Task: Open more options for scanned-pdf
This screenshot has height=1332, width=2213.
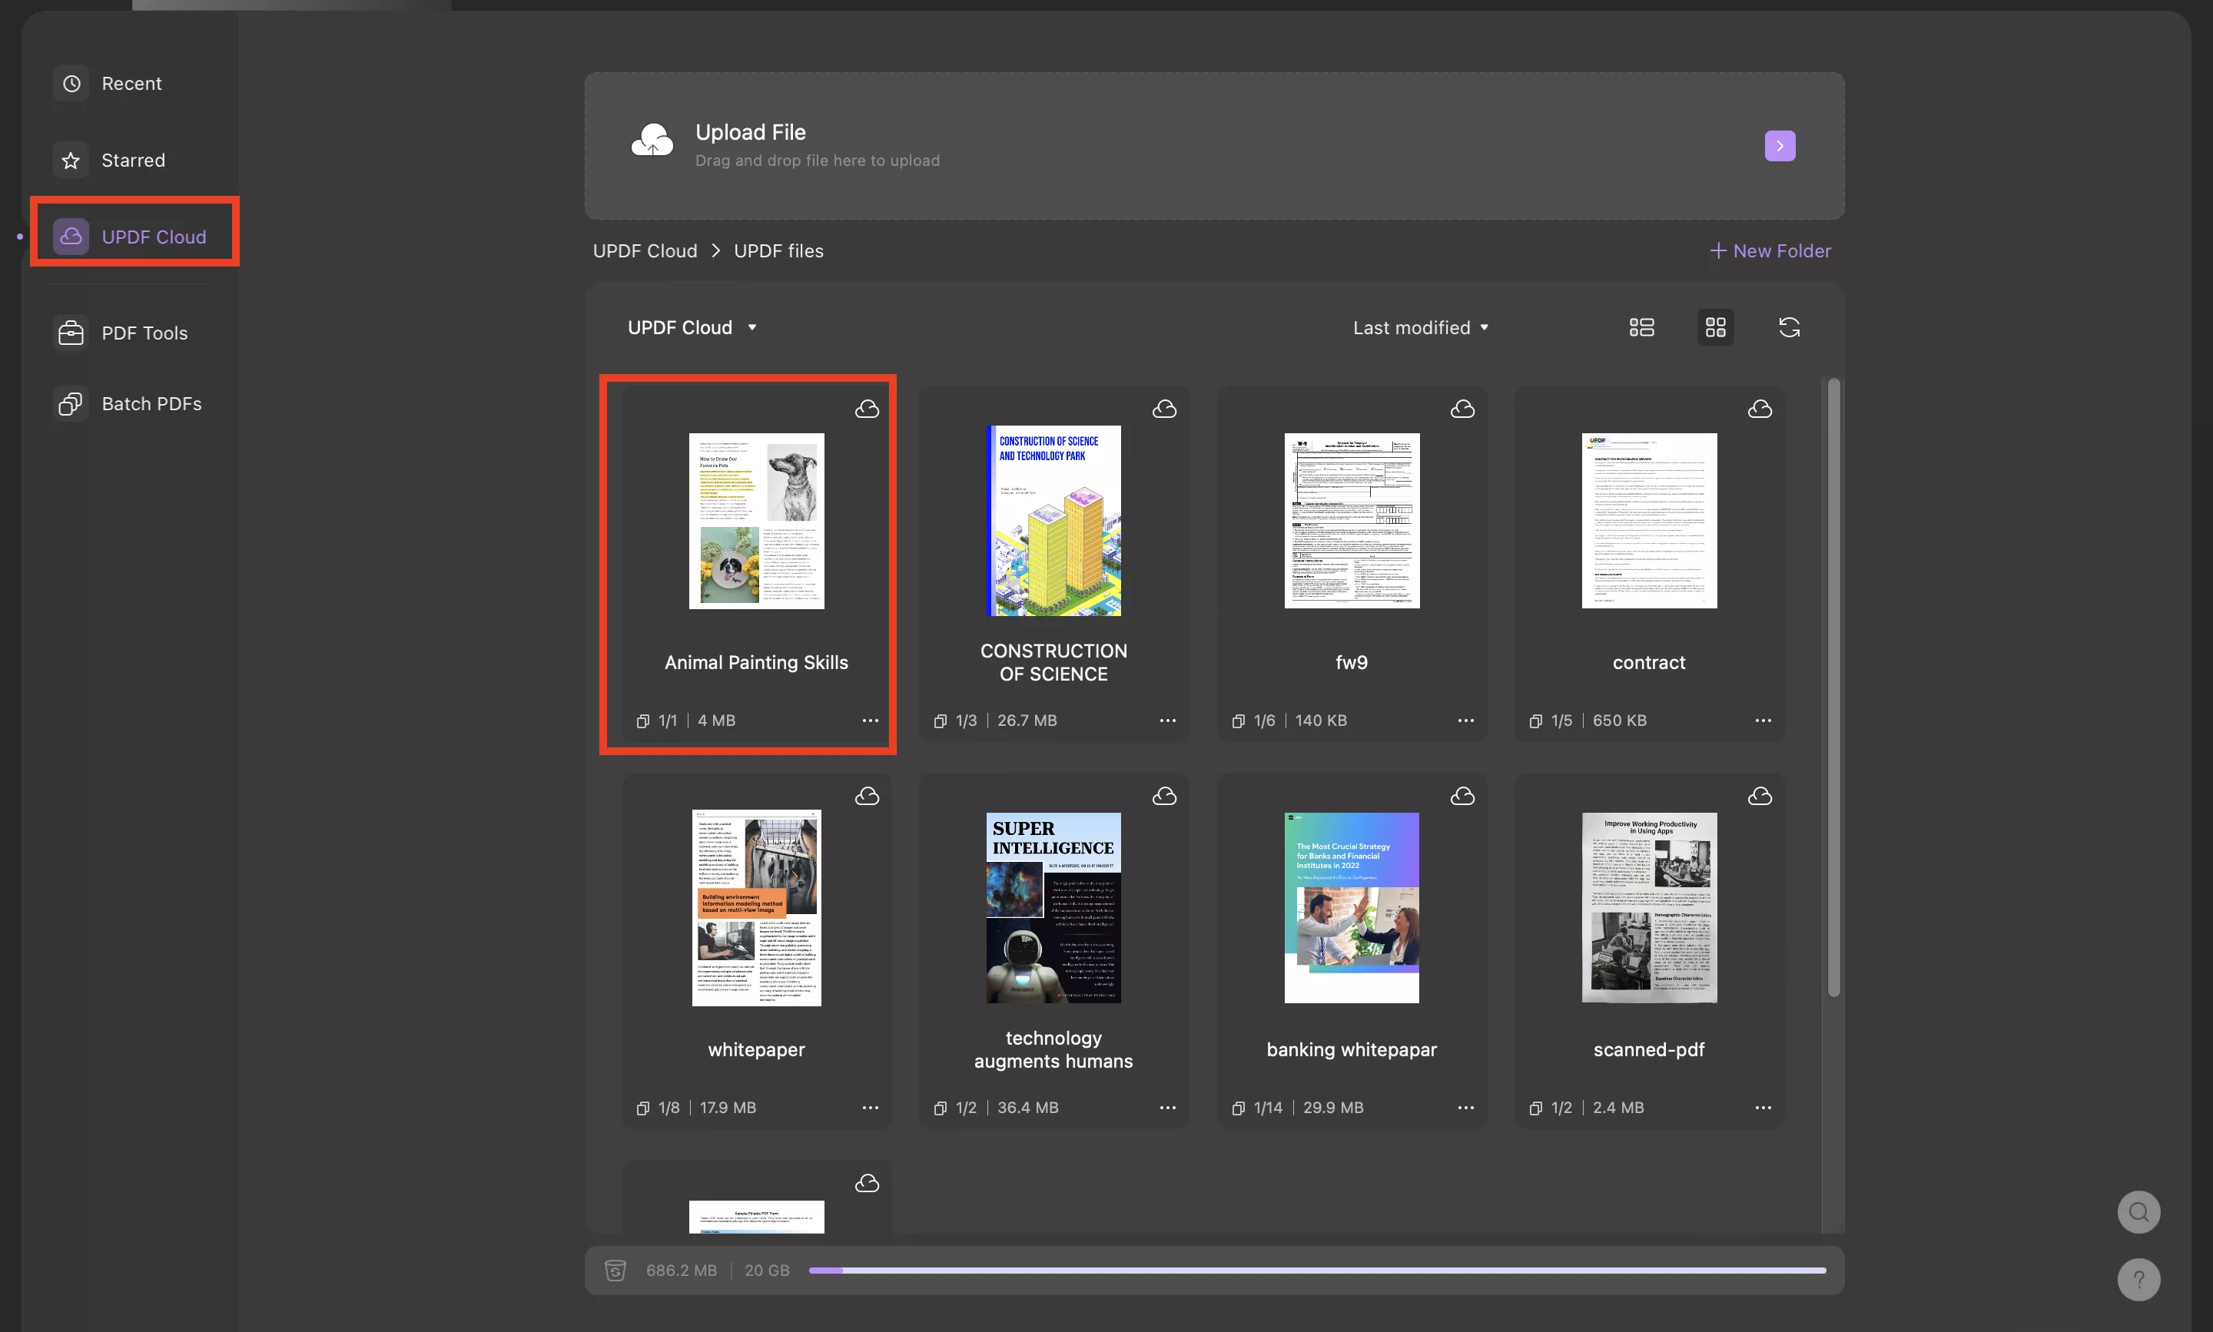Action: pyautogui.click(x=1762, y=1108)
